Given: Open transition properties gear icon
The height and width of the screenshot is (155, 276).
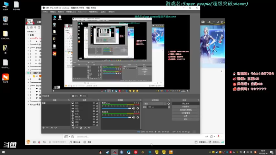Looking at the screenshot, I should (169, 104).
